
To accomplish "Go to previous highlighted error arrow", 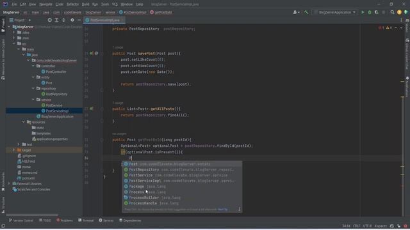I will 396,27.
